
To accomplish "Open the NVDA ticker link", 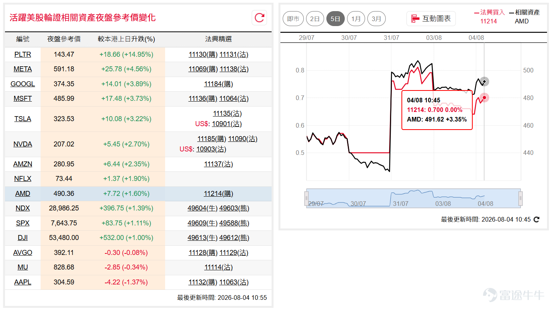I will (x=23, y=144).
